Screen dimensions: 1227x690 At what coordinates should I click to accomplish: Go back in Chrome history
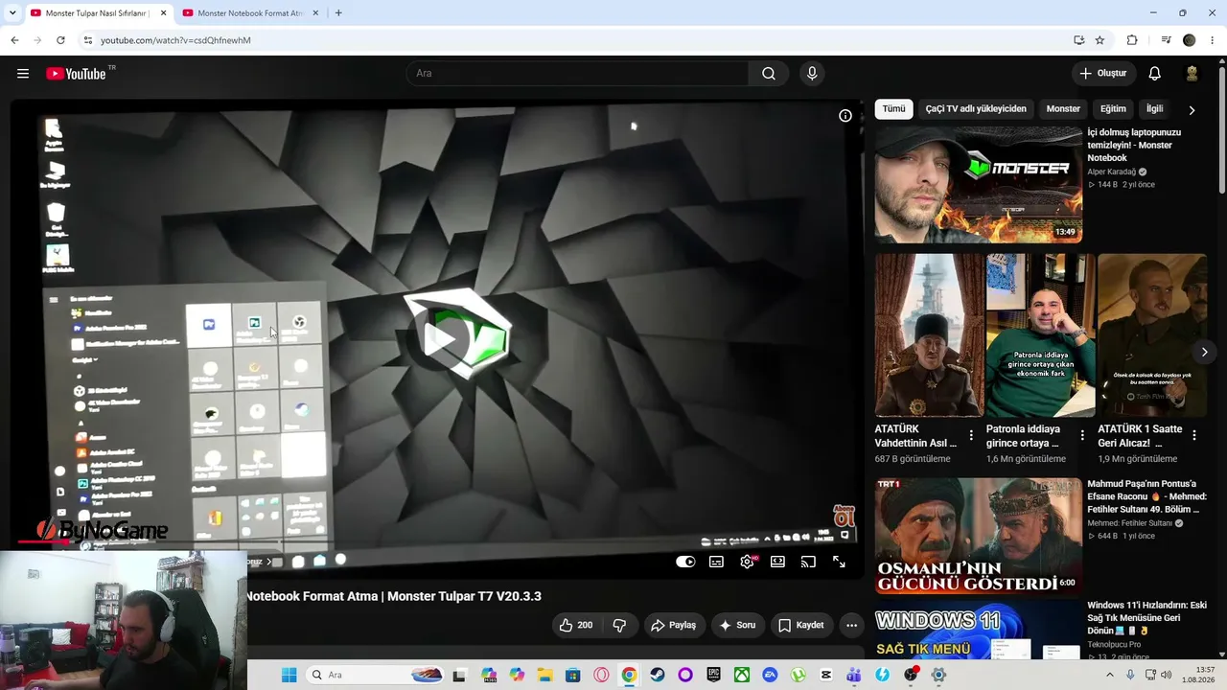coord(14,40)
